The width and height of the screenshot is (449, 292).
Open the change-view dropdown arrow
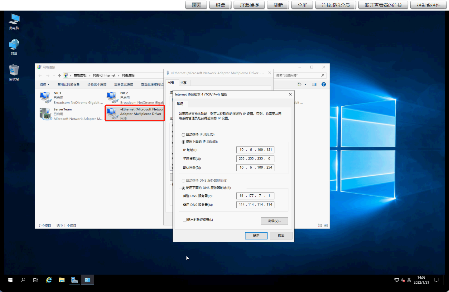306,84
